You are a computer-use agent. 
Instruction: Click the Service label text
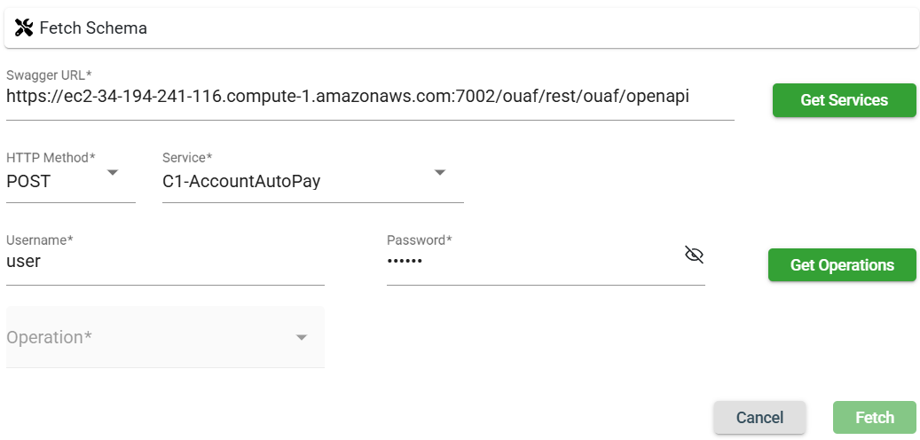(186, 158)
